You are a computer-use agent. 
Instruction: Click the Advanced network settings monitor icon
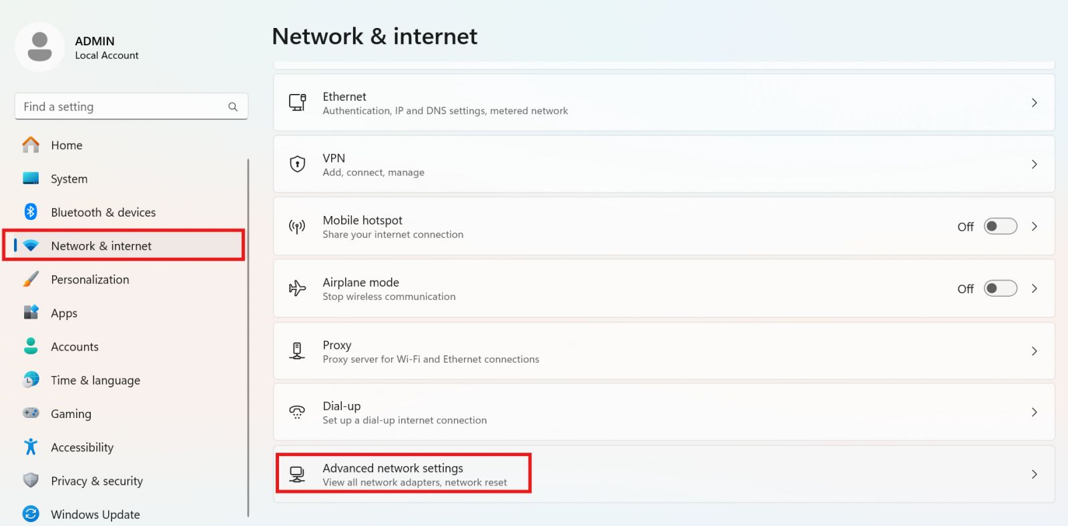(x=297, y=473)
